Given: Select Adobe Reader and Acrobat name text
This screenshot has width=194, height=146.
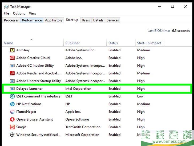Looking at the screenshot, I should click(x=38, y=73).
